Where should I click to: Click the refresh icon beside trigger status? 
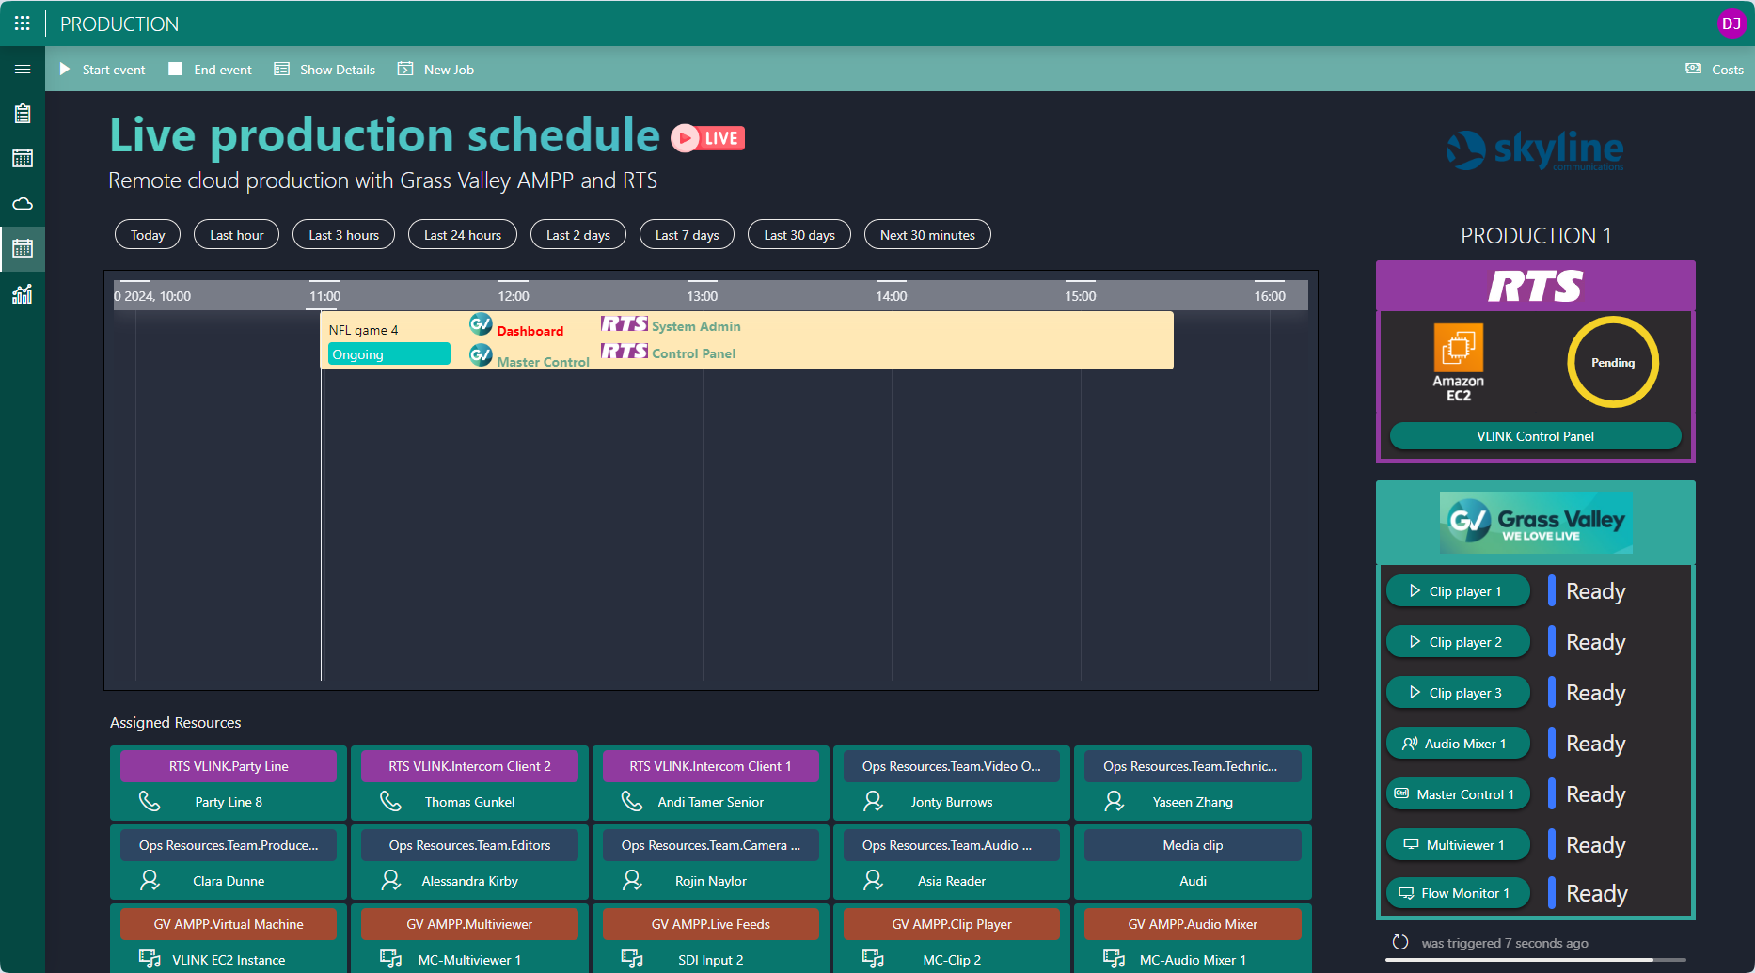coord(1400,942)
